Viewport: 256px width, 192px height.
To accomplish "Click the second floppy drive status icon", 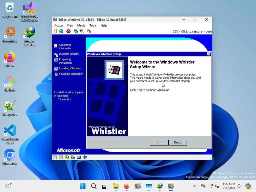I will (x=61, y=157).
